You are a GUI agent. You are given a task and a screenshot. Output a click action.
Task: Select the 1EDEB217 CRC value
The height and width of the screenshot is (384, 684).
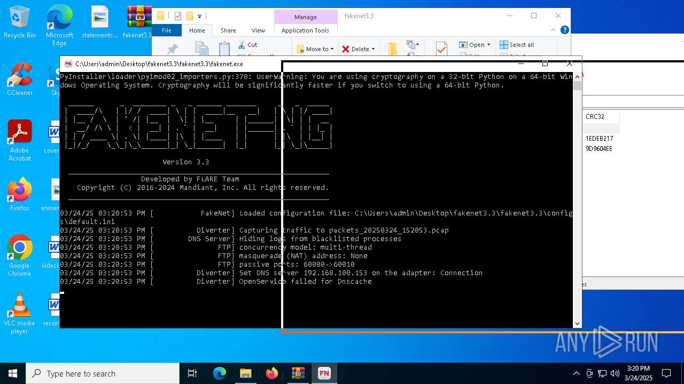599,139
